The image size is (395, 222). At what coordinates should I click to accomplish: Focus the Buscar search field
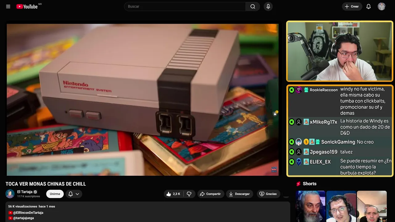click(185, 6)
